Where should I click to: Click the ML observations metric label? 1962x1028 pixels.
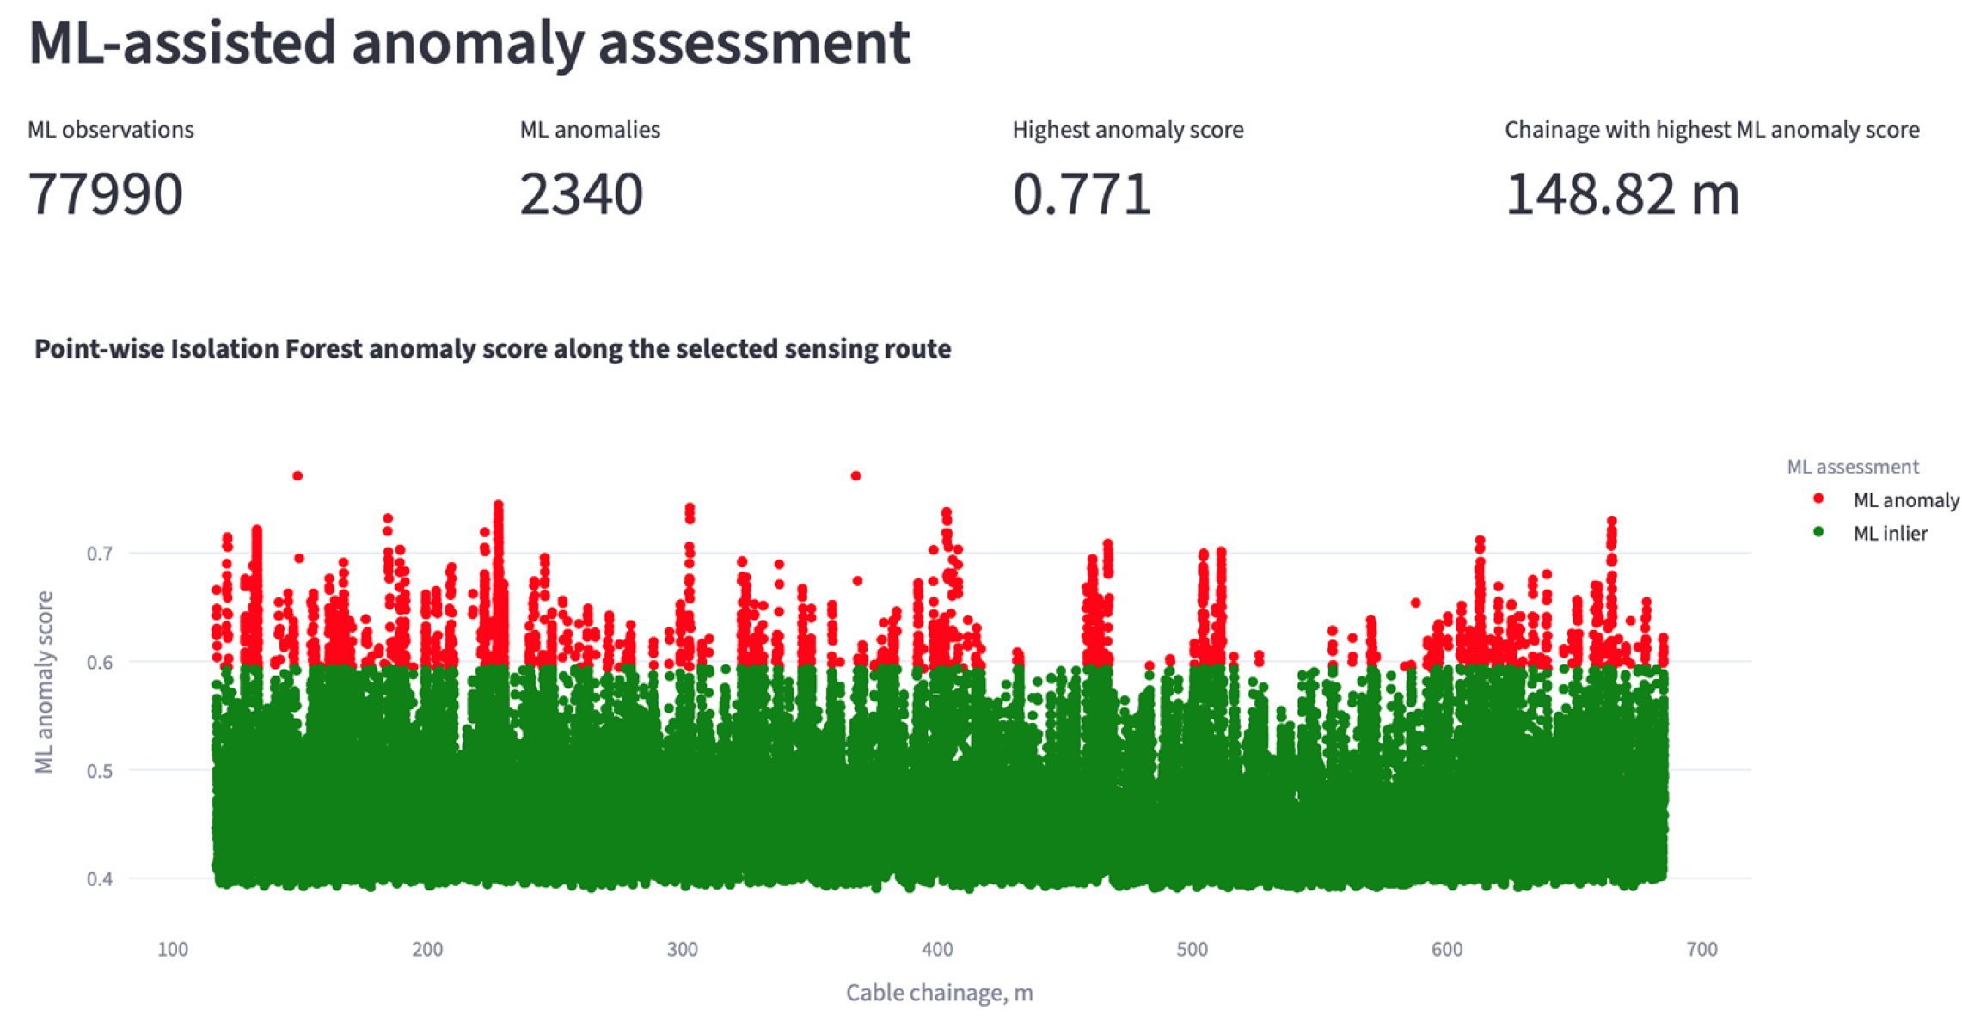(x=111, y=130)
